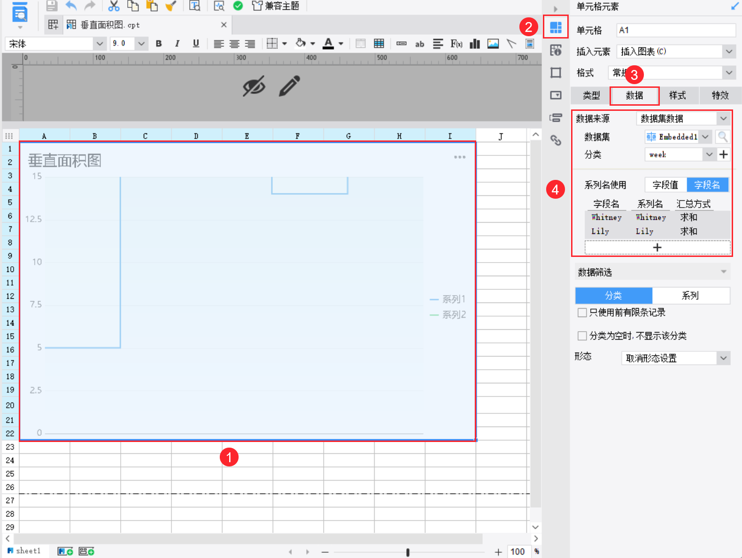The image size is (742, 558).
Task: Switch to the 类型 tab
Action: (x=591, y=95)
